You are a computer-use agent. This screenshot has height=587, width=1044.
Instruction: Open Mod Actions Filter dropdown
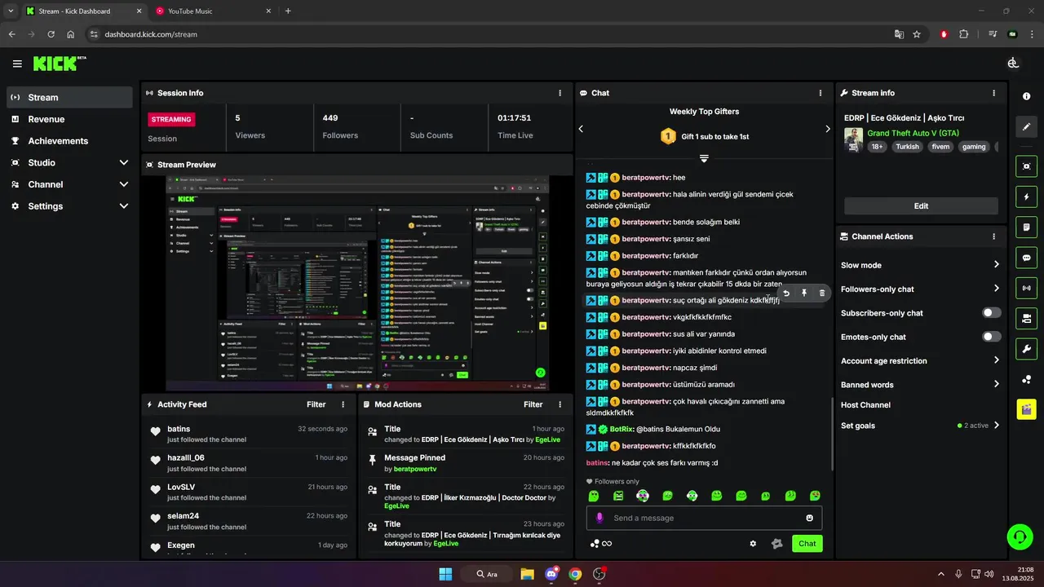(533, 404)
